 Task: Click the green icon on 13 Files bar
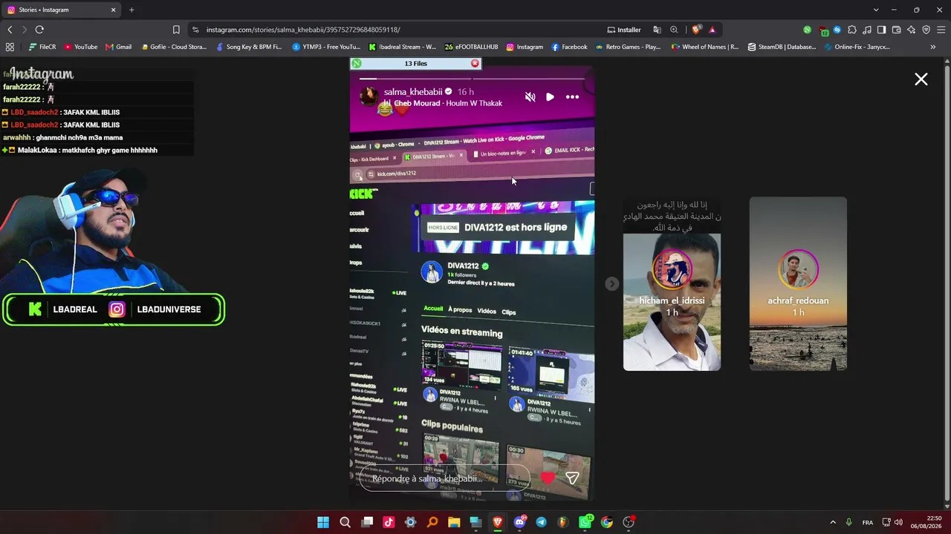[x=357, y=64]
